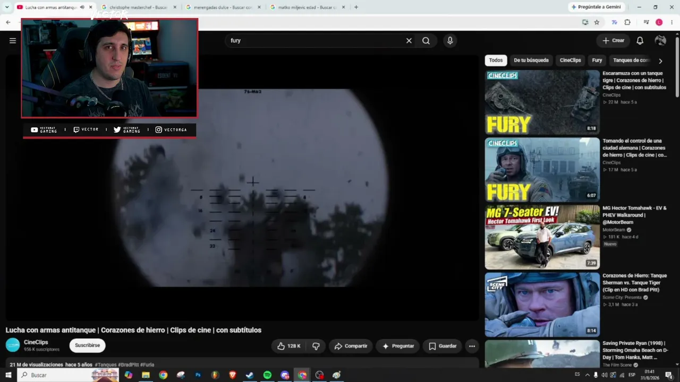Open the Google Translate extension icon
The height and width of the screenshot is (382, 680).
click(x=614, y=22)
